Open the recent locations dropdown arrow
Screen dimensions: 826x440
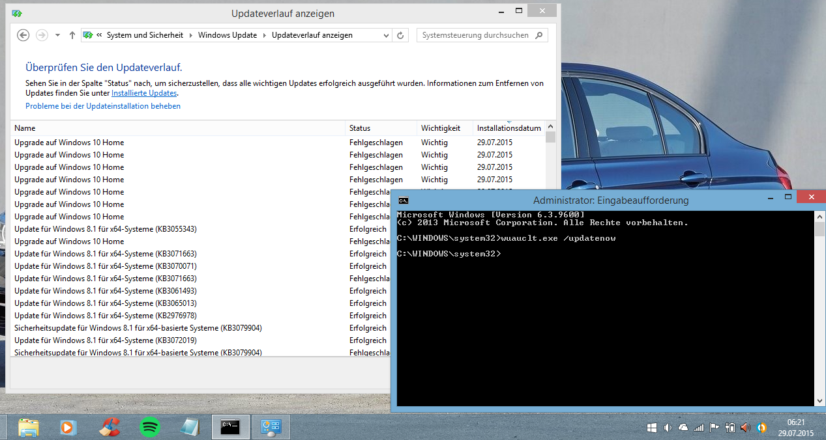[x=57, y=35]
